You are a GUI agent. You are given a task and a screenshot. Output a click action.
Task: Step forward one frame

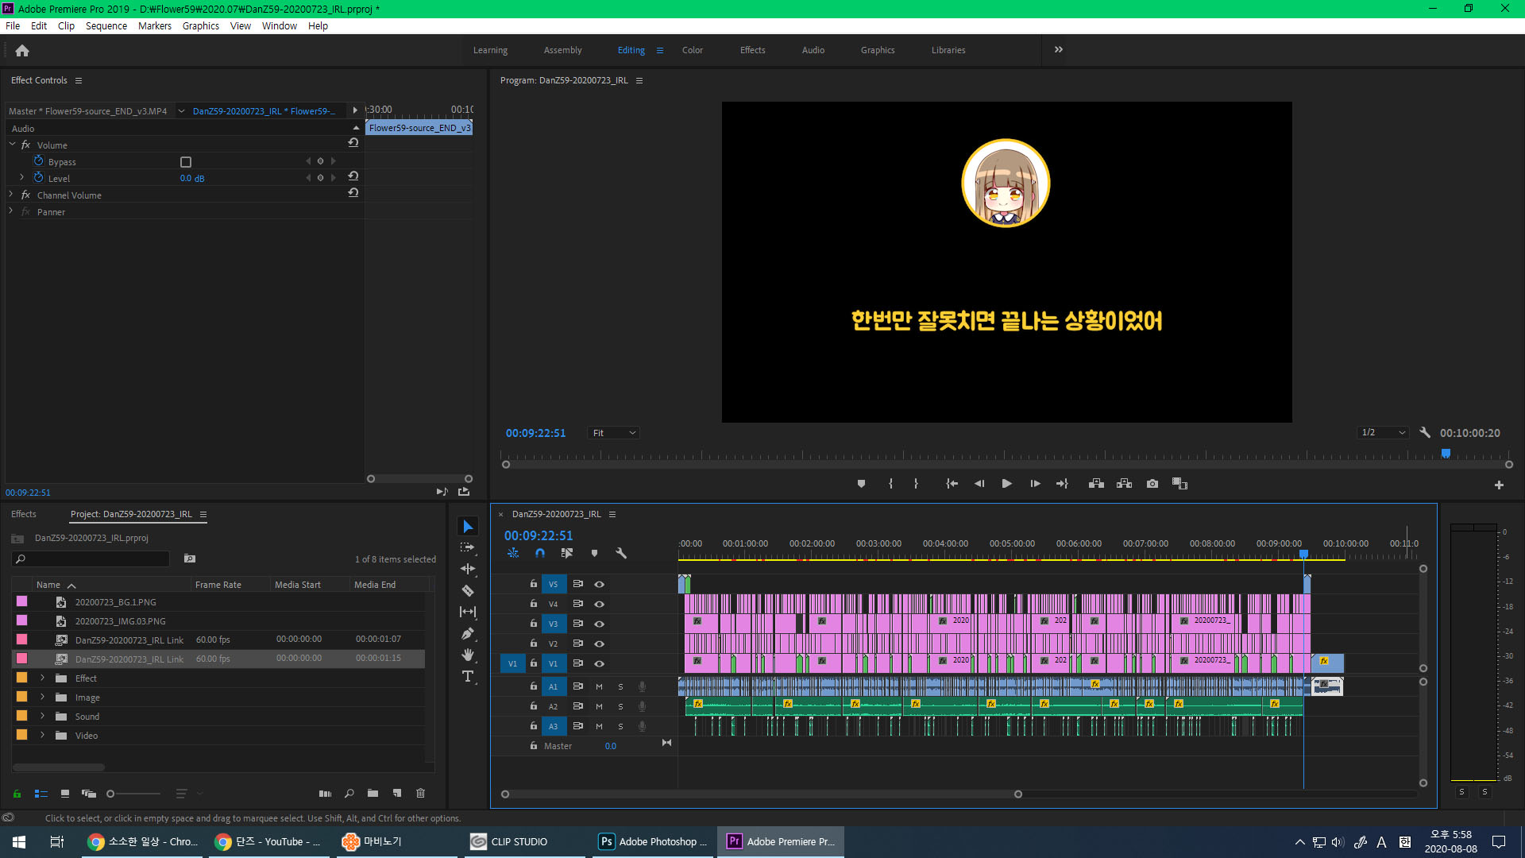click(x=1035, y=484)
